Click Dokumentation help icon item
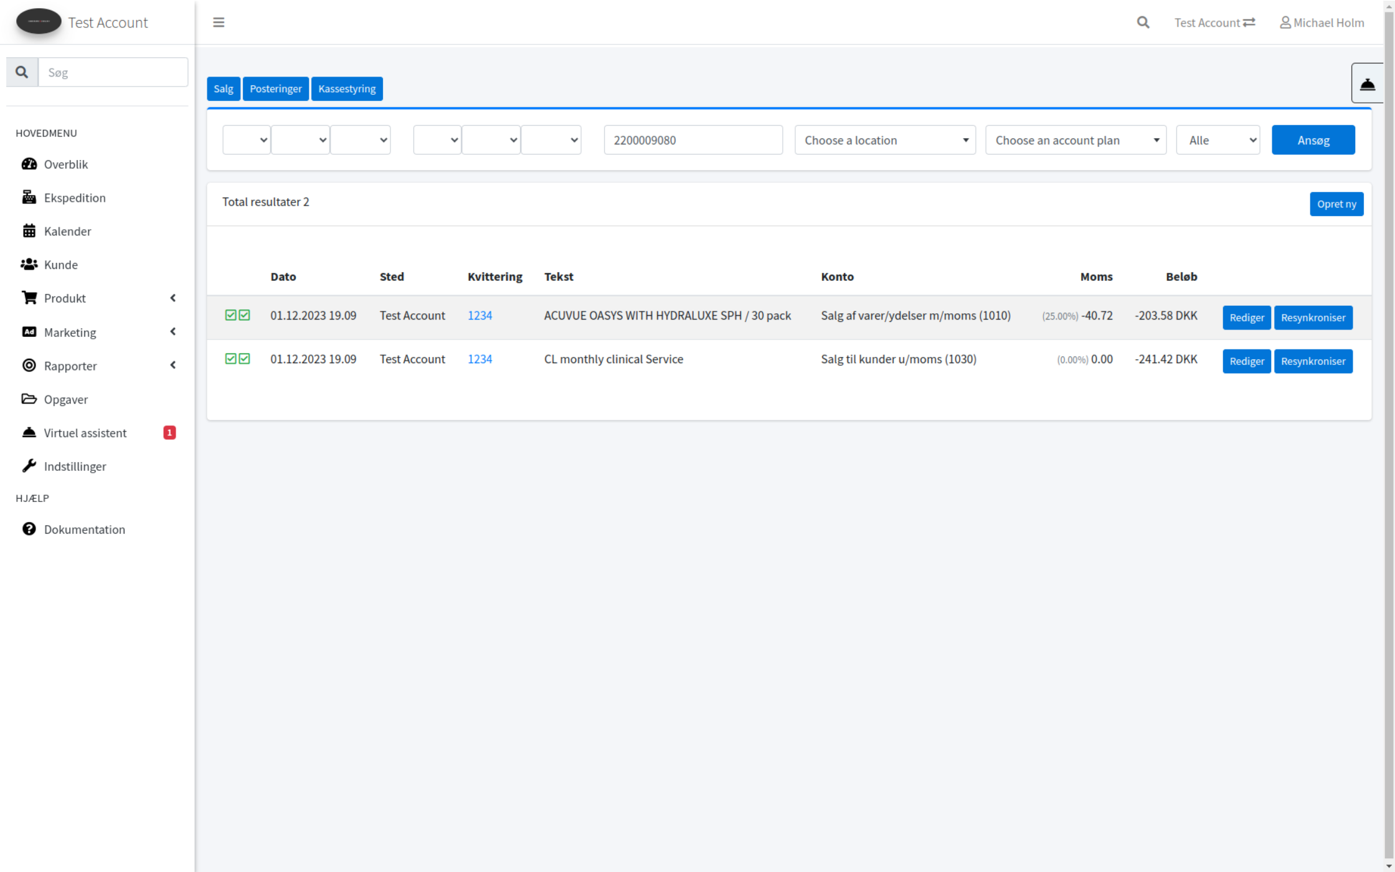This screenshot has width=1395, height=872. [x=84, y=530]
